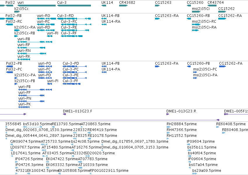Click transcript yuri-RN
The width and height of the screenshot is (248, 175).
click(32, 54)
